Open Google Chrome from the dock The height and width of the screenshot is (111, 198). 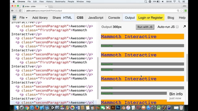[27, 108]
